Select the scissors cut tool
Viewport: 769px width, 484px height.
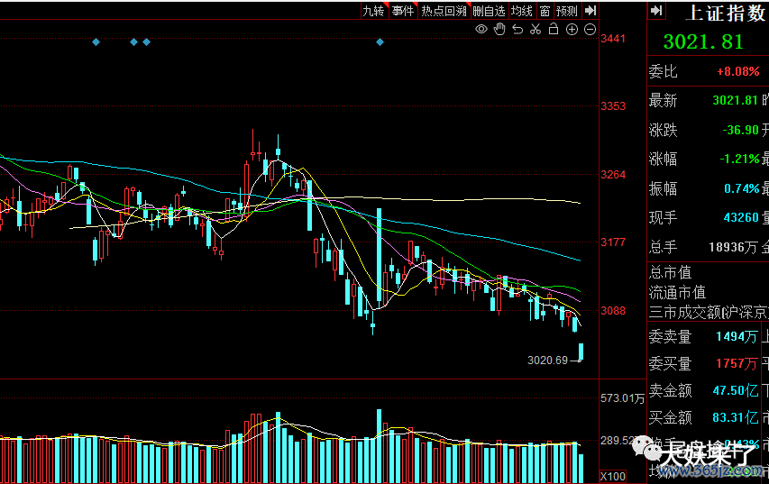tap(536, 30)
